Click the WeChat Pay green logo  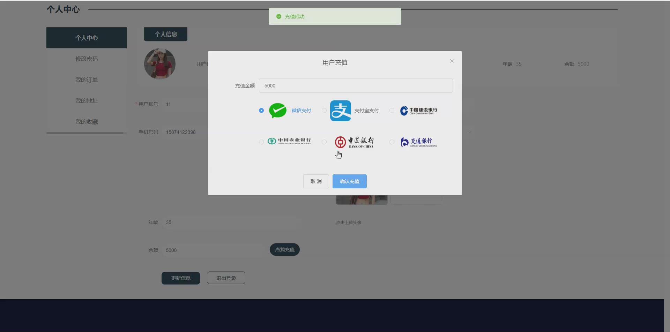(278, 111)
